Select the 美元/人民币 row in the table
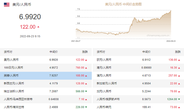Image resolution: width=184 pixels, height=109 pixels. click(46, 60)
